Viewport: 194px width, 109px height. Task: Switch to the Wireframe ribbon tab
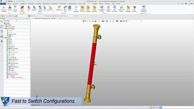(23, 4)
